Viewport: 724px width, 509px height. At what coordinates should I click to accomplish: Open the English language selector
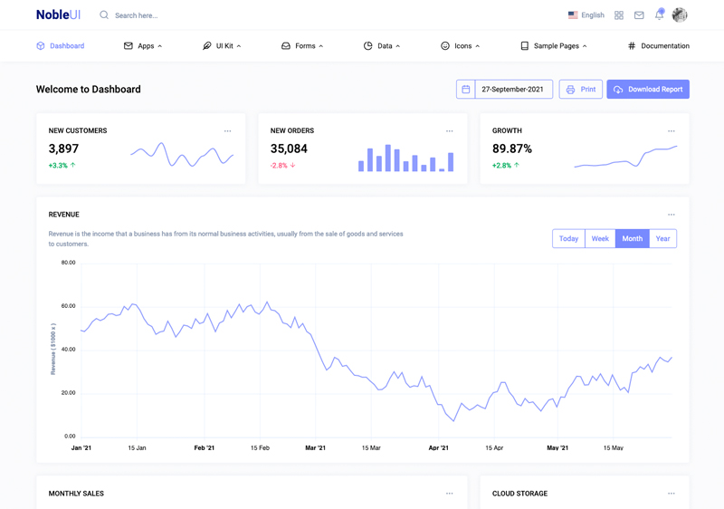586,15
